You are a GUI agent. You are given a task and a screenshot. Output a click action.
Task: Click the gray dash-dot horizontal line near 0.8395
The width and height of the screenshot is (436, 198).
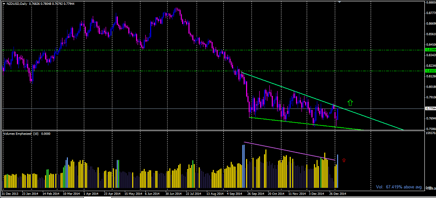(145, 50)
